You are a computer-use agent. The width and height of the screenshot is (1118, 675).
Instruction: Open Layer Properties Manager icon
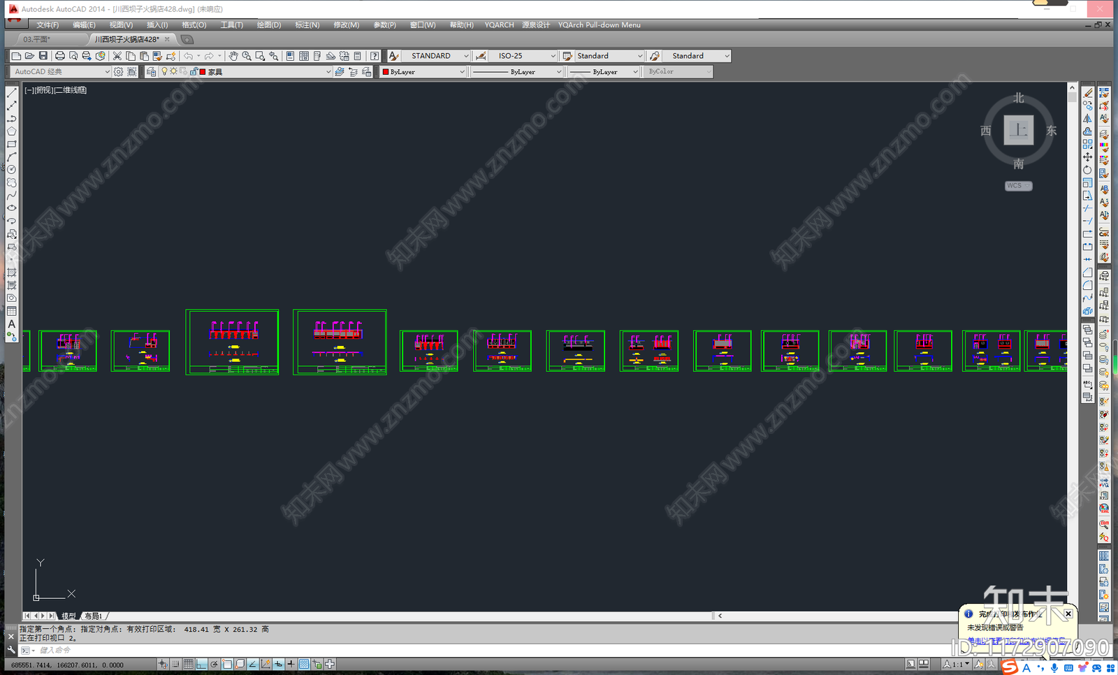click(x=151, y=72)
